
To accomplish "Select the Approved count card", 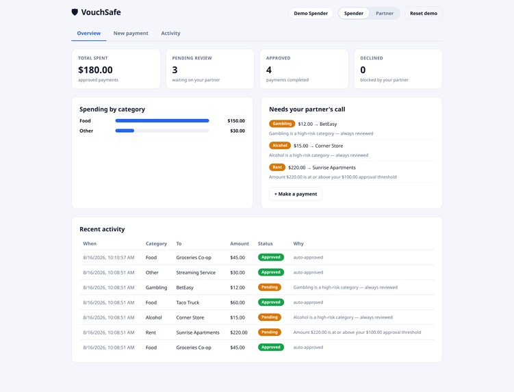I will tap(304, 69).
